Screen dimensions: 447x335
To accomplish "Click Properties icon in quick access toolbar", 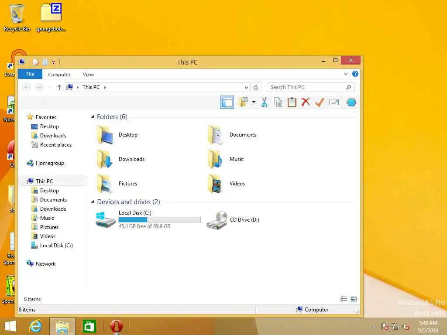I will (36, 62).
